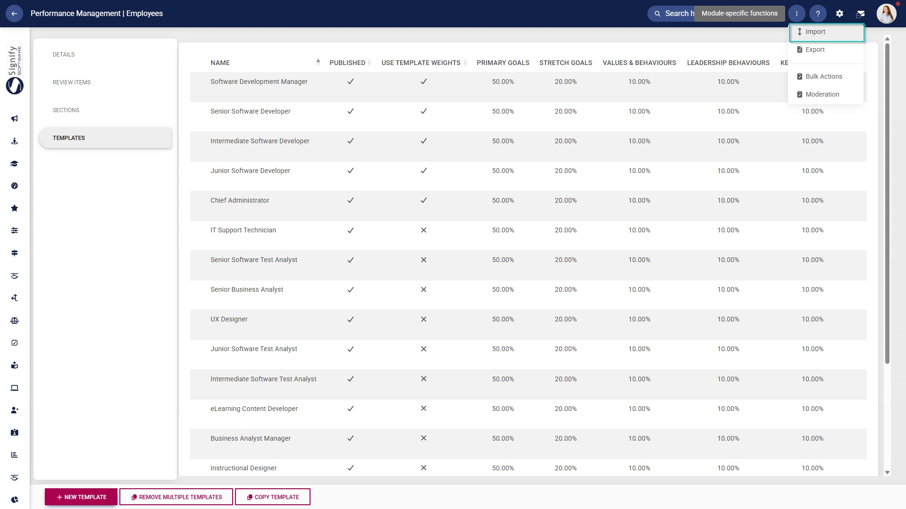Go back using the arrow button
906x509 pixels.
pos(14,14)
